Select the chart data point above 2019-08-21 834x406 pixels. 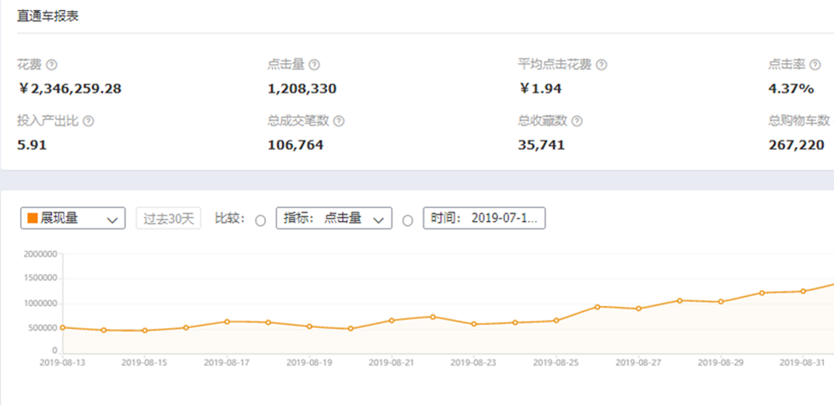click(x=392, y=320)
